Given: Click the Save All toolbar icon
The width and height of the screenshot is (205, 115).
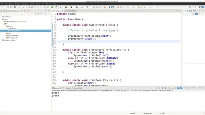Looking at the screenshot, I should pos(11,7).
